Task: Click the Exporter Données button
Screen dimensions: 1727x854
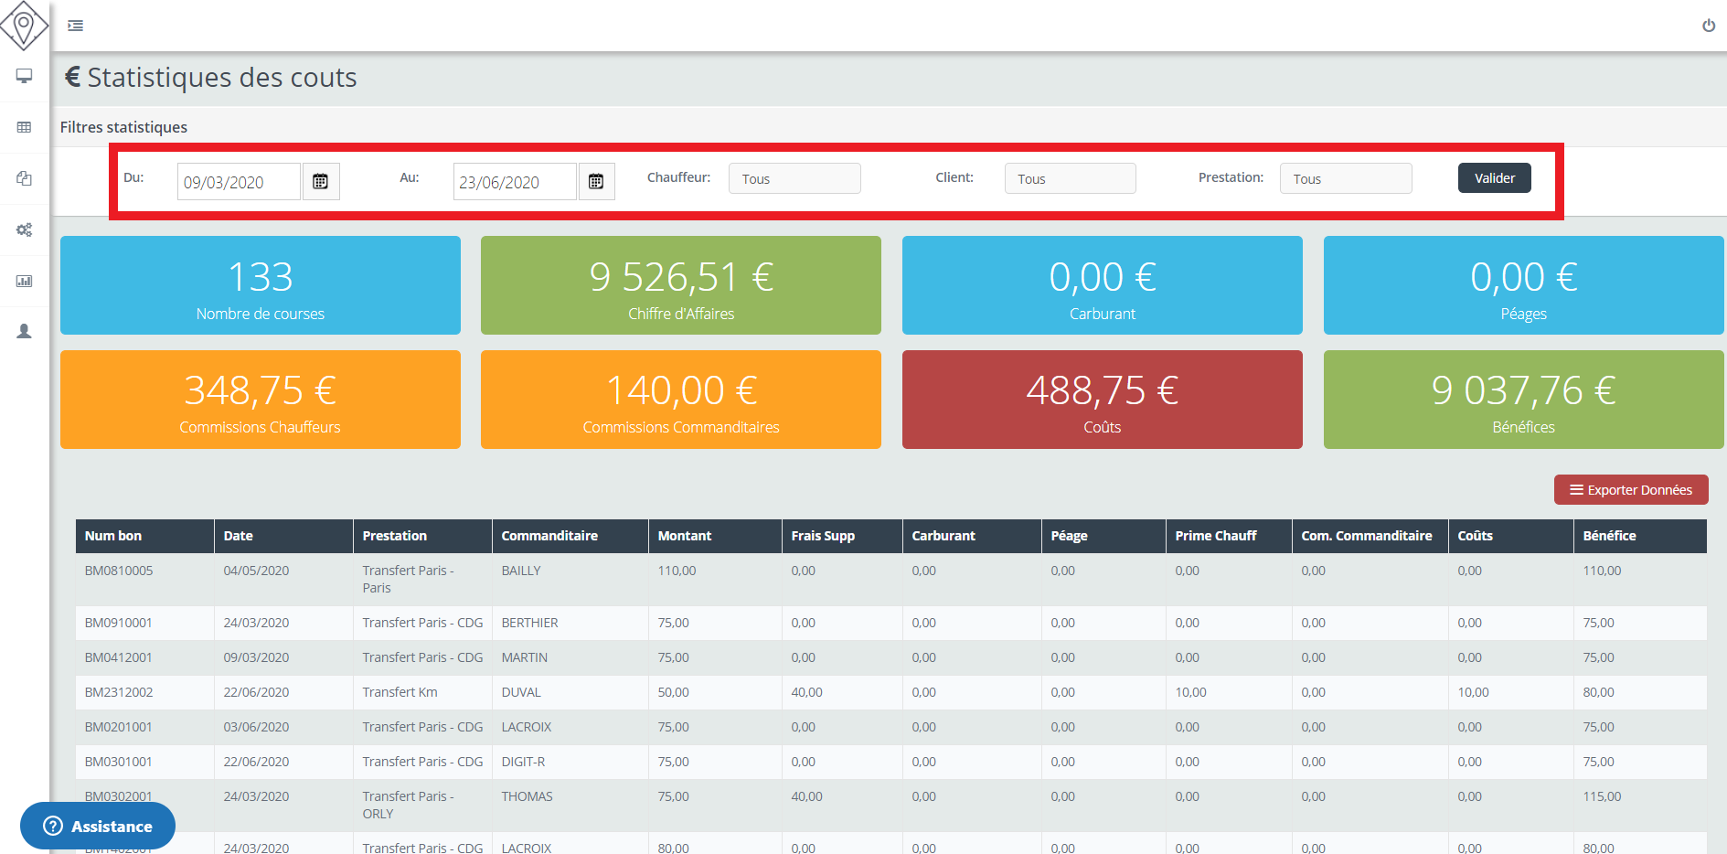Action: tap(1630, 490)
